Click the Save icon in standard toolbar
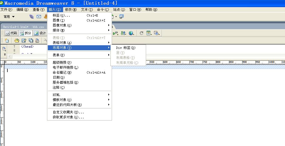285x146 pixels. point(24,40)
